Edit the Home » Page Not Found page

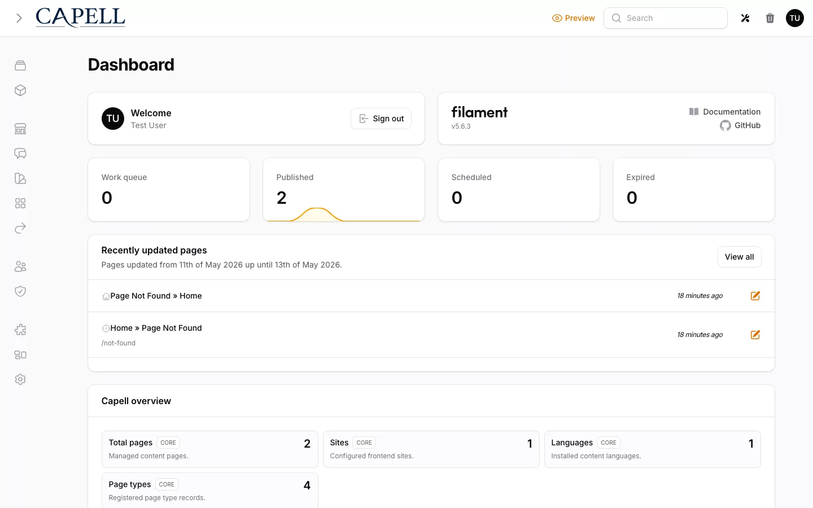coord(755,335)
